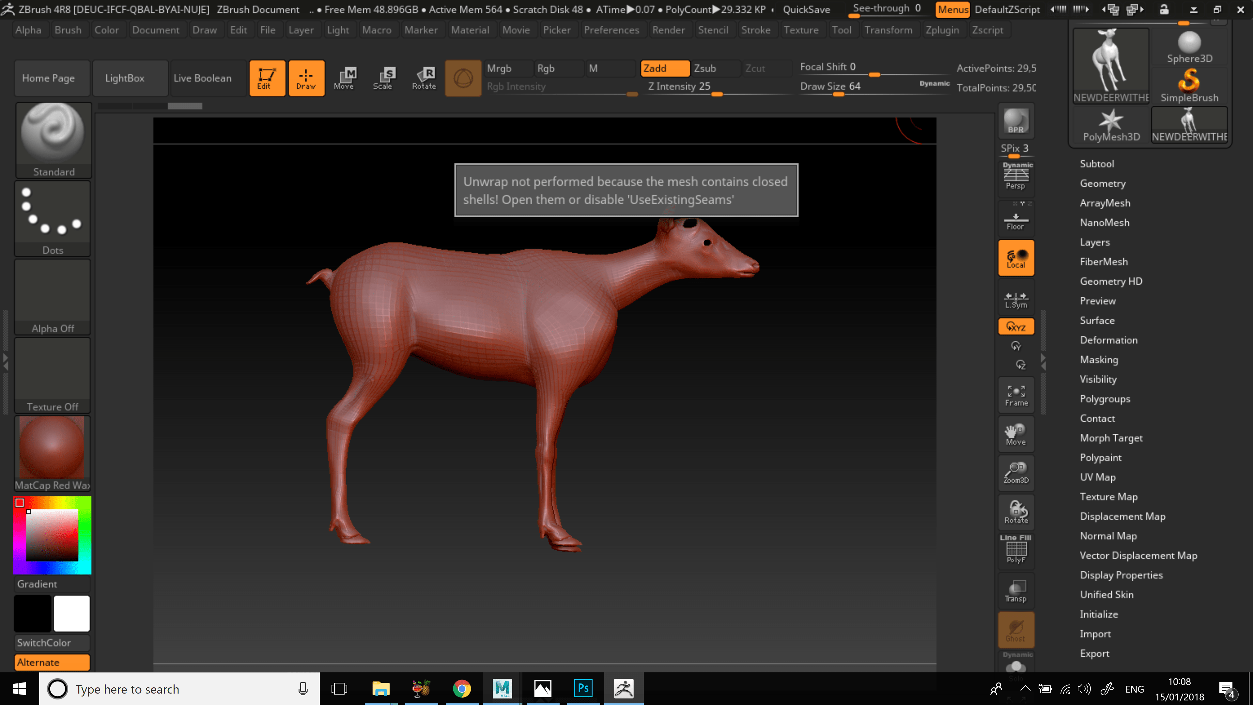The height and width of the screenshot is (705, 1253).
Task: Disable Local transformations toggle
Action: tap(1016, 258)
